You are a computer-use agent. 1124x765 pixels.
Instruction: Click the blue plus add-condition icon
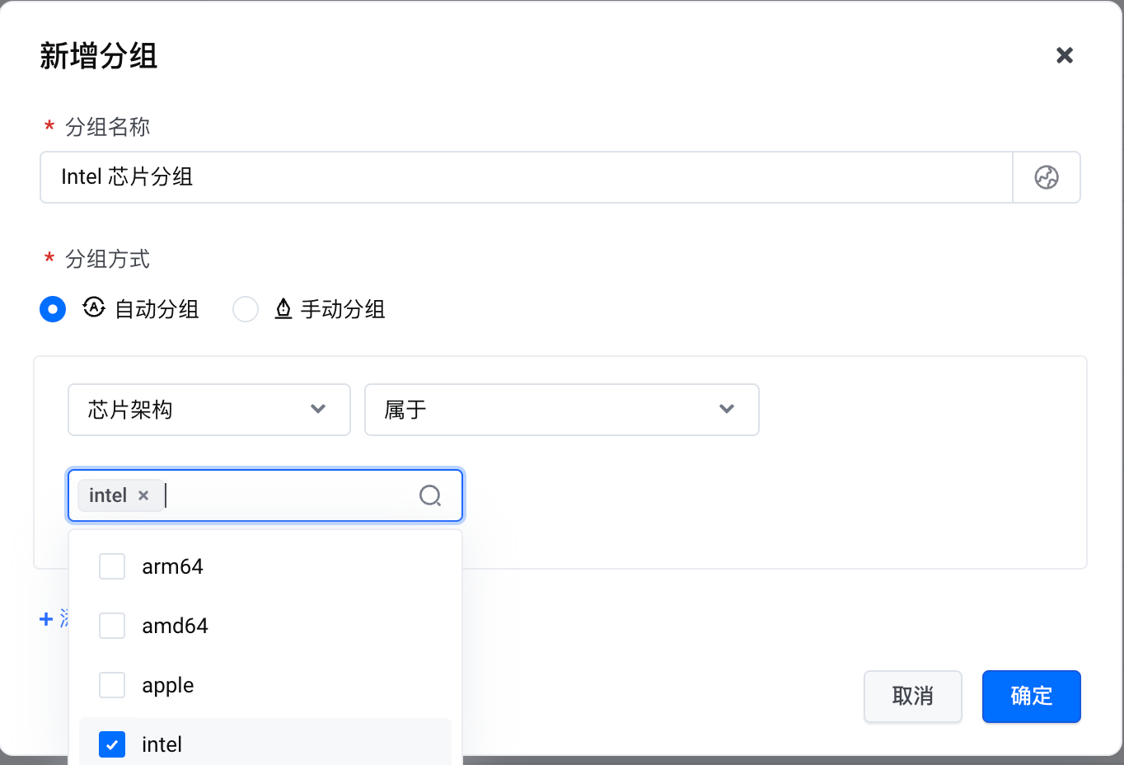pos(46,619)
